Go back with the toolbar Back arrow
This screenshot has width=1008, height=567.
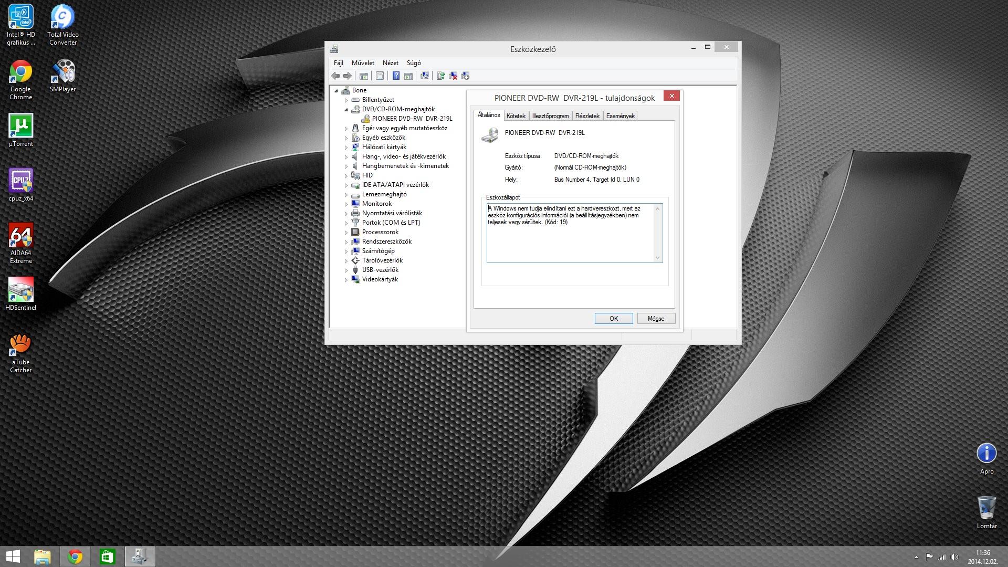335,76
